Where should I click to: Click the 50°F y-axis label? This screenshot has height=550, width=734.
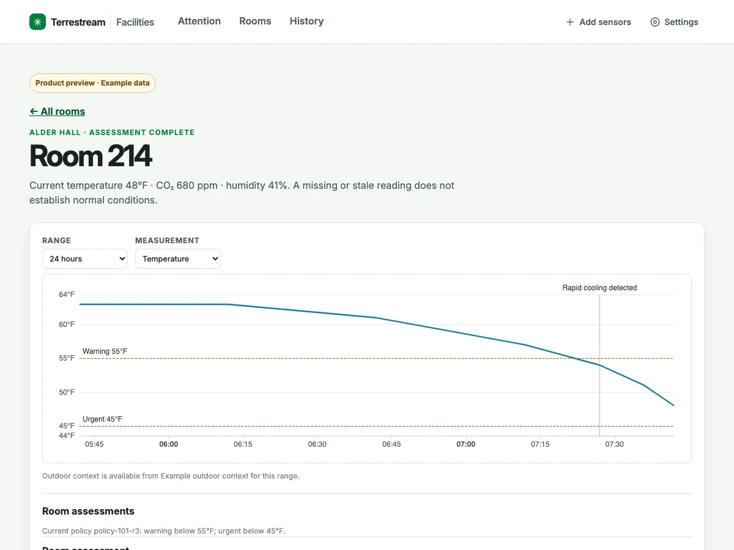[x=67, y=392]
